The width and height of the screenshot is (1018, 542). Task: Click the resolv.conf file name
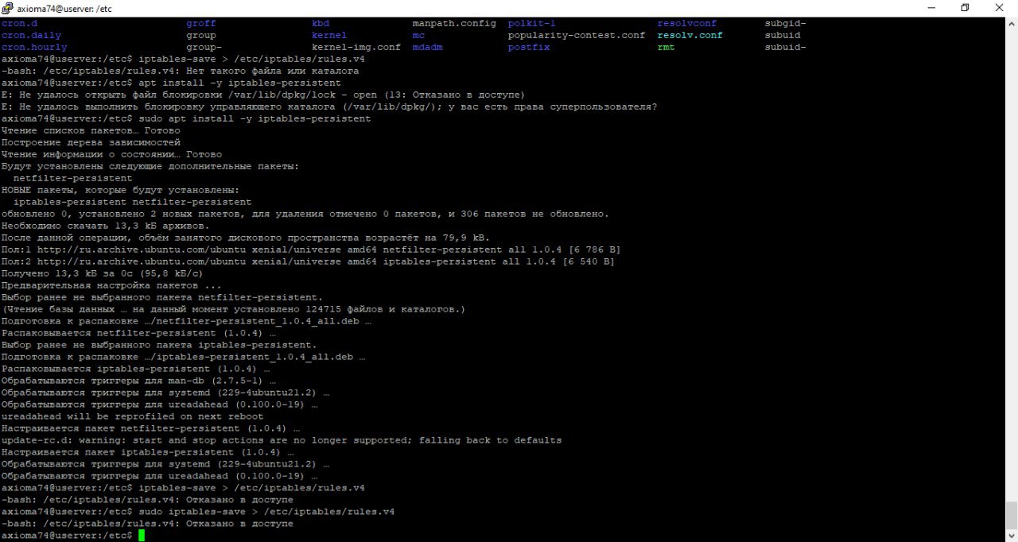click(690, 35)
